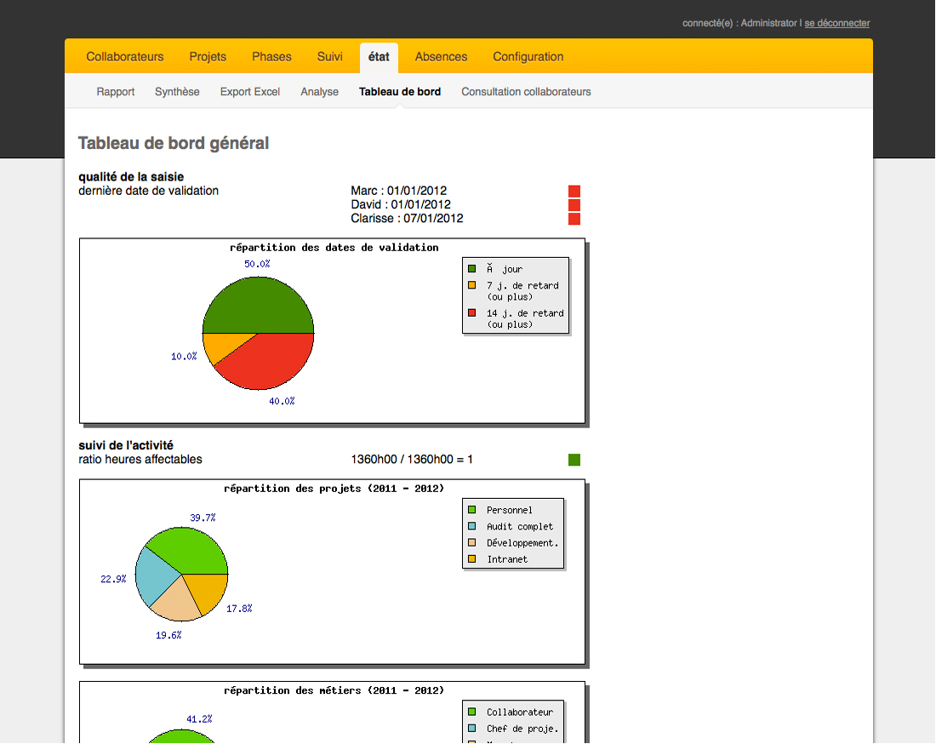
Task: Select the état tab
Action: (x=379, y=57)
